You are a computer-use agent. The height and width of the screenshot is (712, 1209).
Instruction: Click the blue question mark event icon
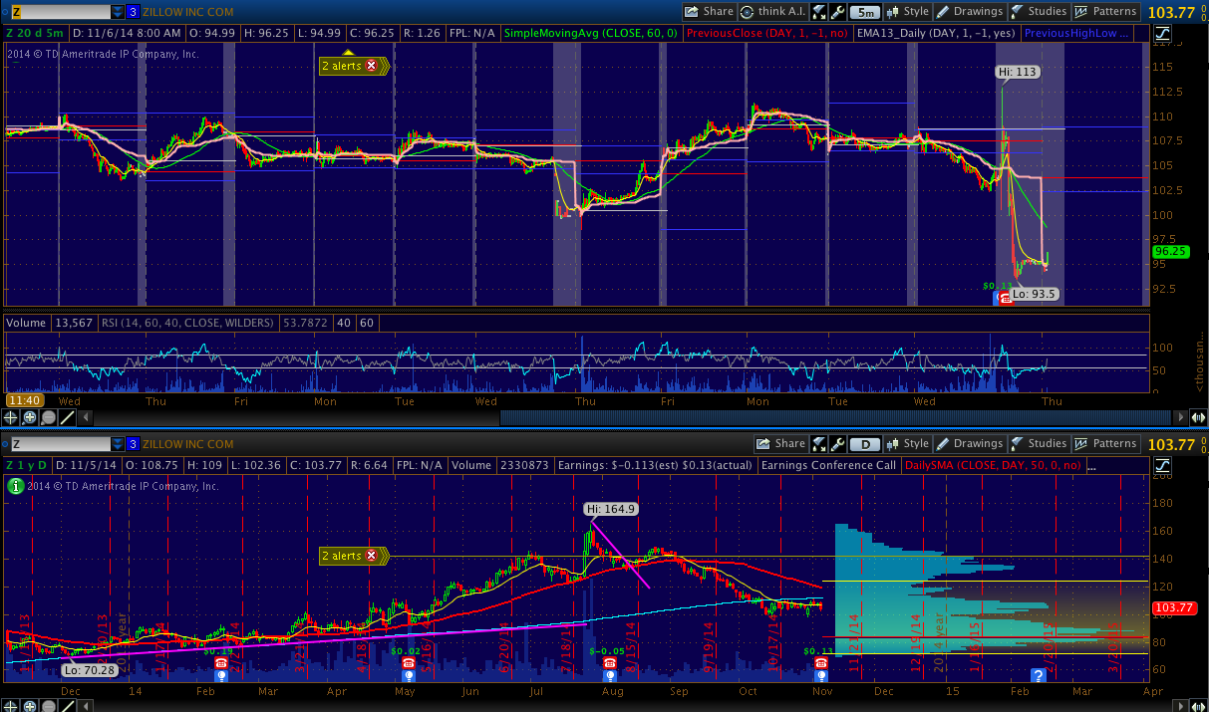[1038, 676]
